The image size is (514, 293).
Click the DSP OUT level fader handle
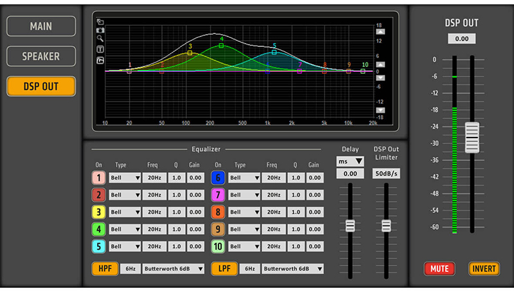(x=472, y=138)
